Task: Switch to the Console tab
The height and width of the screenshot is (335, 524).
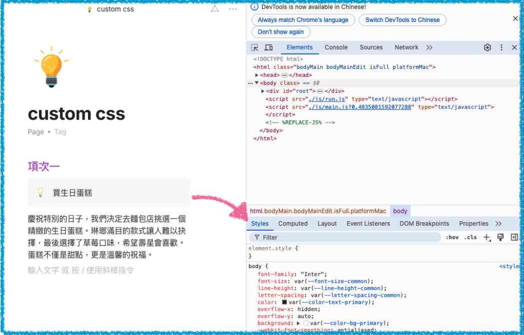Action: pos(336,47)
